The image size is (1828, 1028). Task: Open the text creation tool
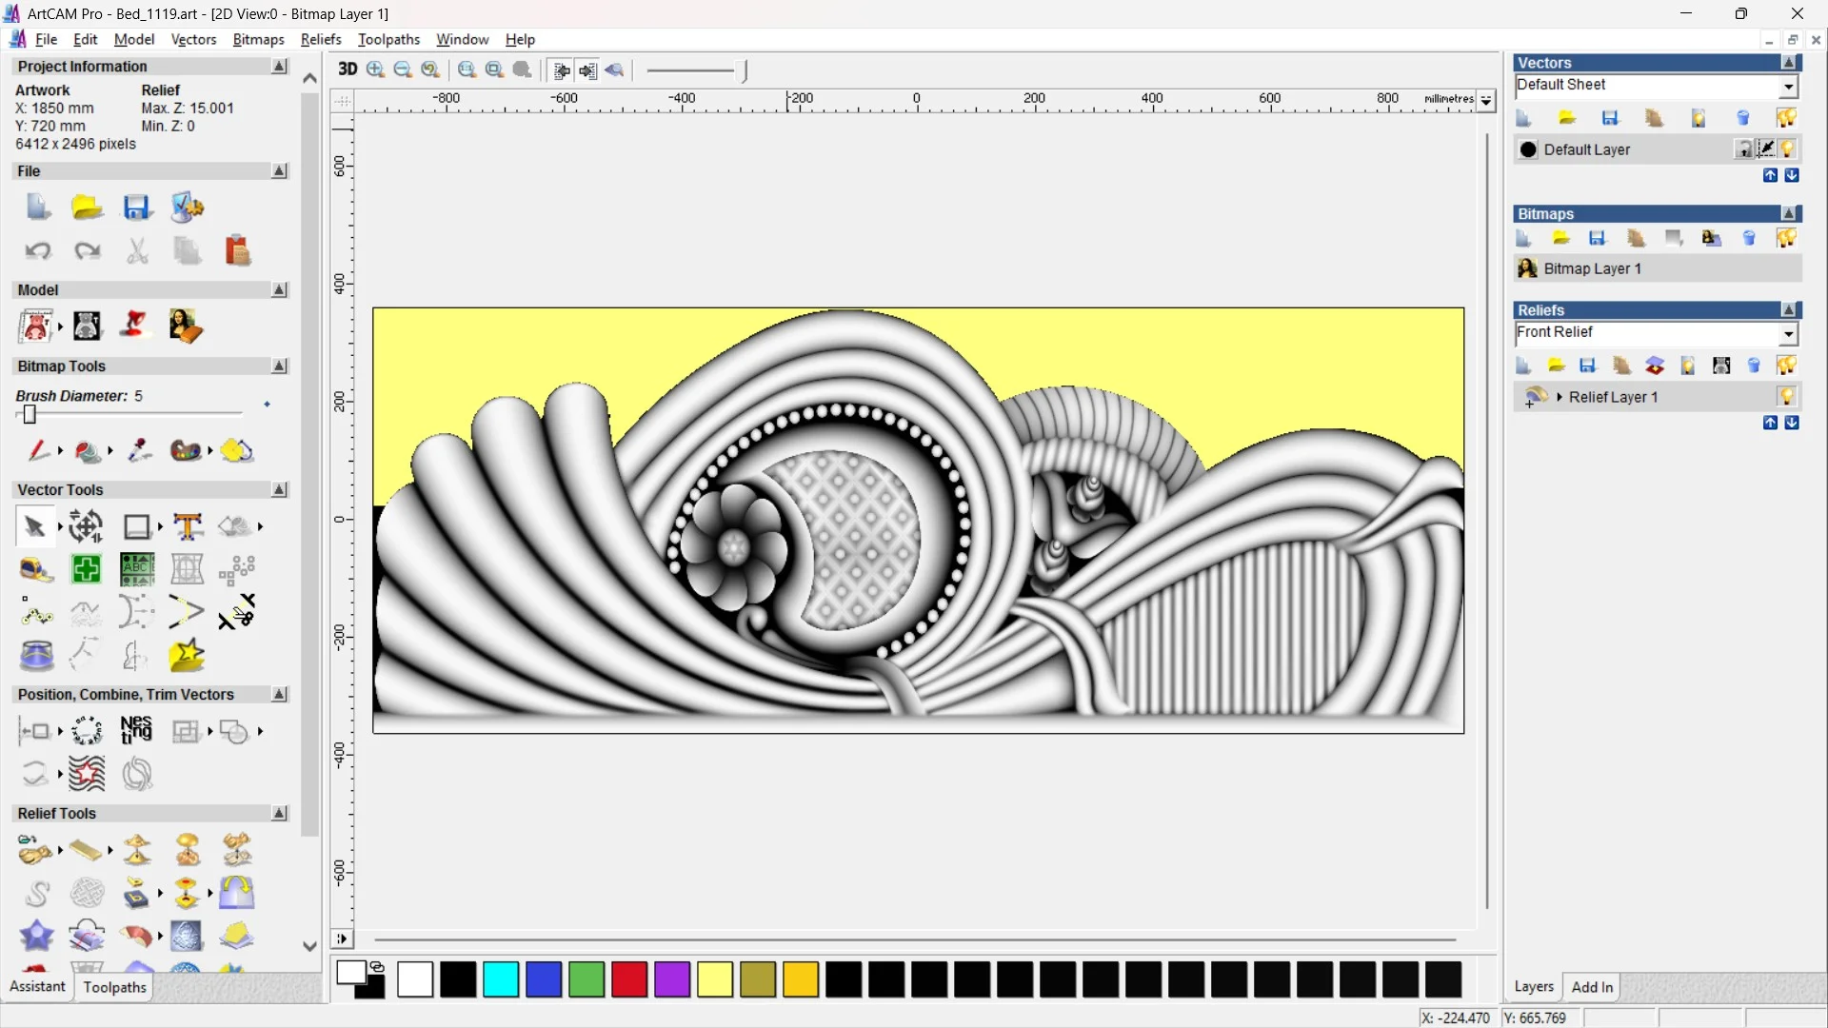(188, 526)
